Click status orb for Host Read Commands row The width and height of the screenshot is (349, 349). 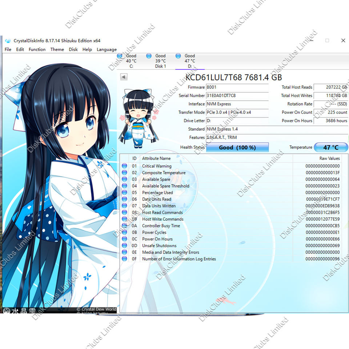coord(124,212)
